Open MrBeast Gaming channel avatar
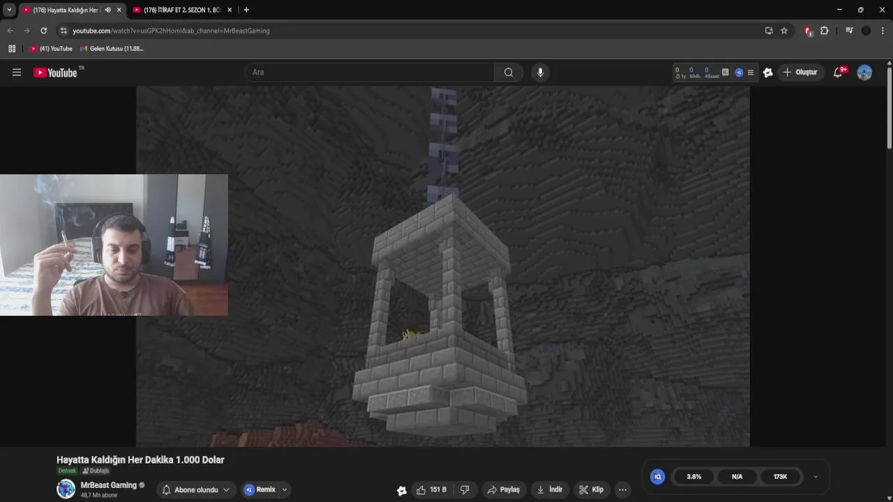 pos(66,489)
